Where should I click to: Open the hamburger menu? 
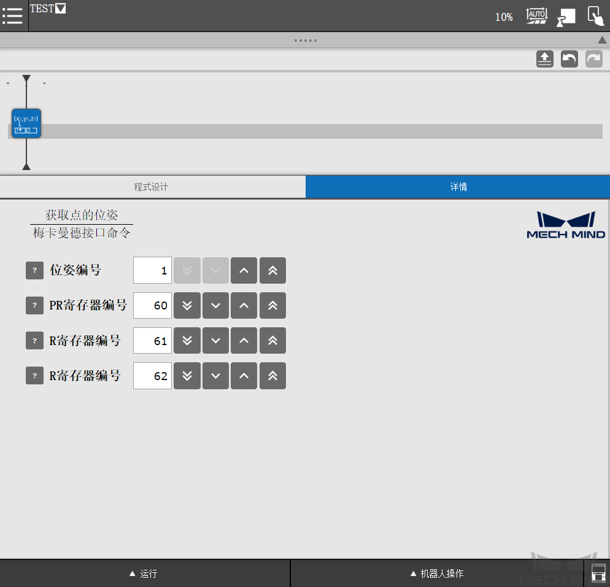(13, 16)
